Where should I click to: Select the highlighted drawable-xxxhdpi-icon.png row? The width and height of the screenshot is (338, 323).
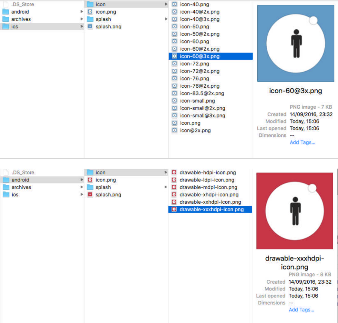point(210,210)
